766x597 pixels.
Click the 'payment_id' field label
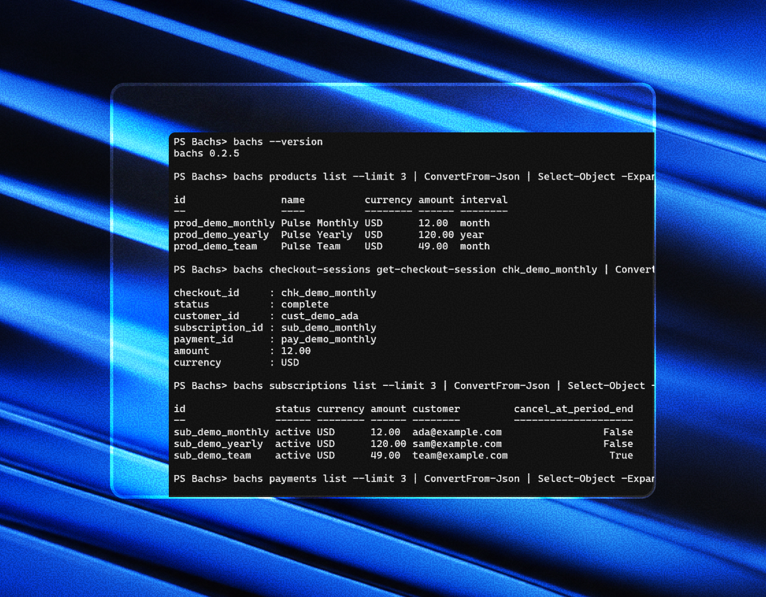(204, 339)
